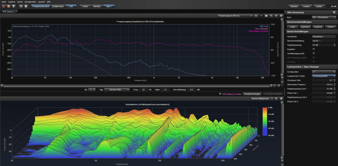Click the Ändern button
338x166 pixels.
330,27
